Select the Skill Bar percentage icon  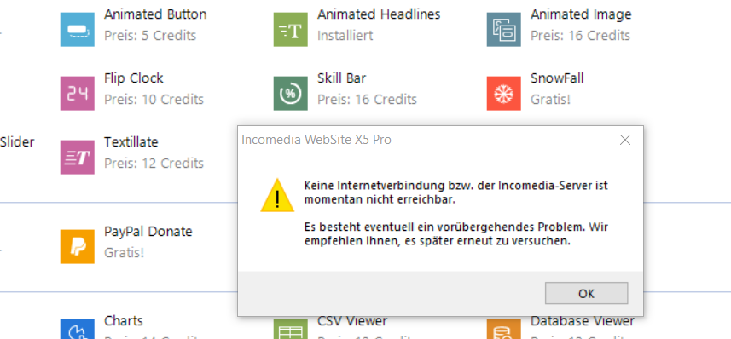click(x=291, y=94)
